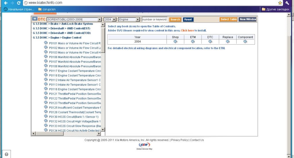The image size is (294, 158).
Task: Collapse the DTC panel with the back arrows icon
Action: point(35,20)
